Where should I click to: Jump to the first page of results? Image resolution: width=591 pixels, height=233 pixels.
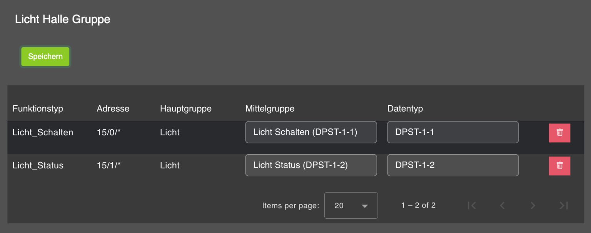472,205
